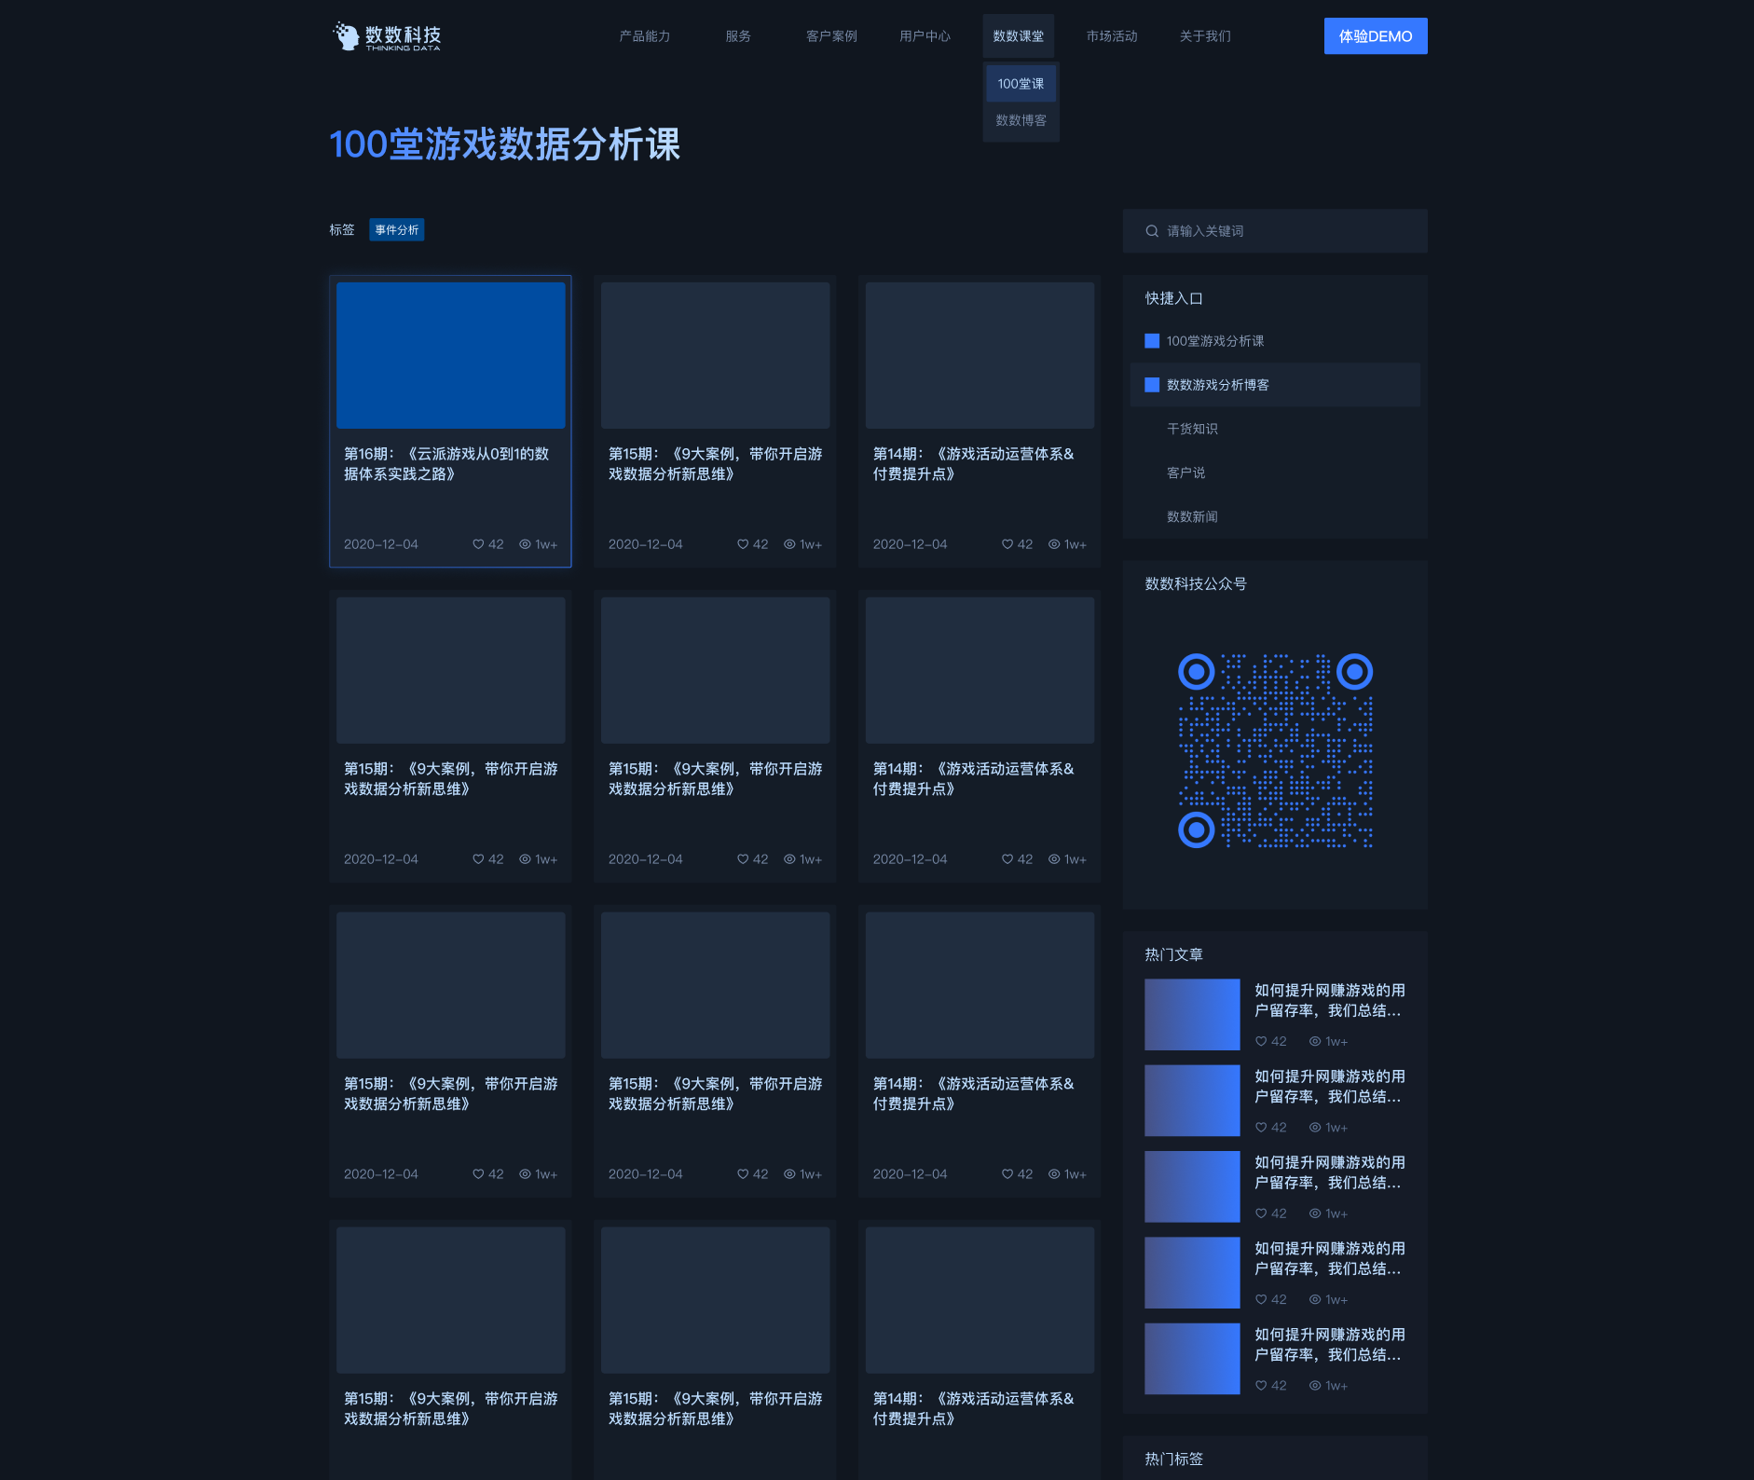
Task: Click heart icon on 第16期 course card
Action: click(478, 544)
